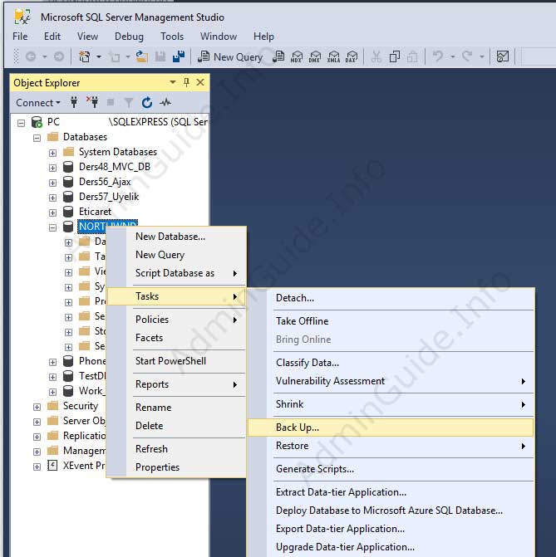
Task: Choose Start PowerShell in the context menu
Action: click(176, 361)
